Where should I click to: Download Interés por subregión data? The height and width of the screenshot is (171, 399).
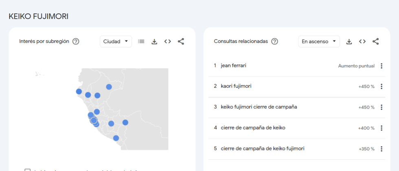click(154, 42)
